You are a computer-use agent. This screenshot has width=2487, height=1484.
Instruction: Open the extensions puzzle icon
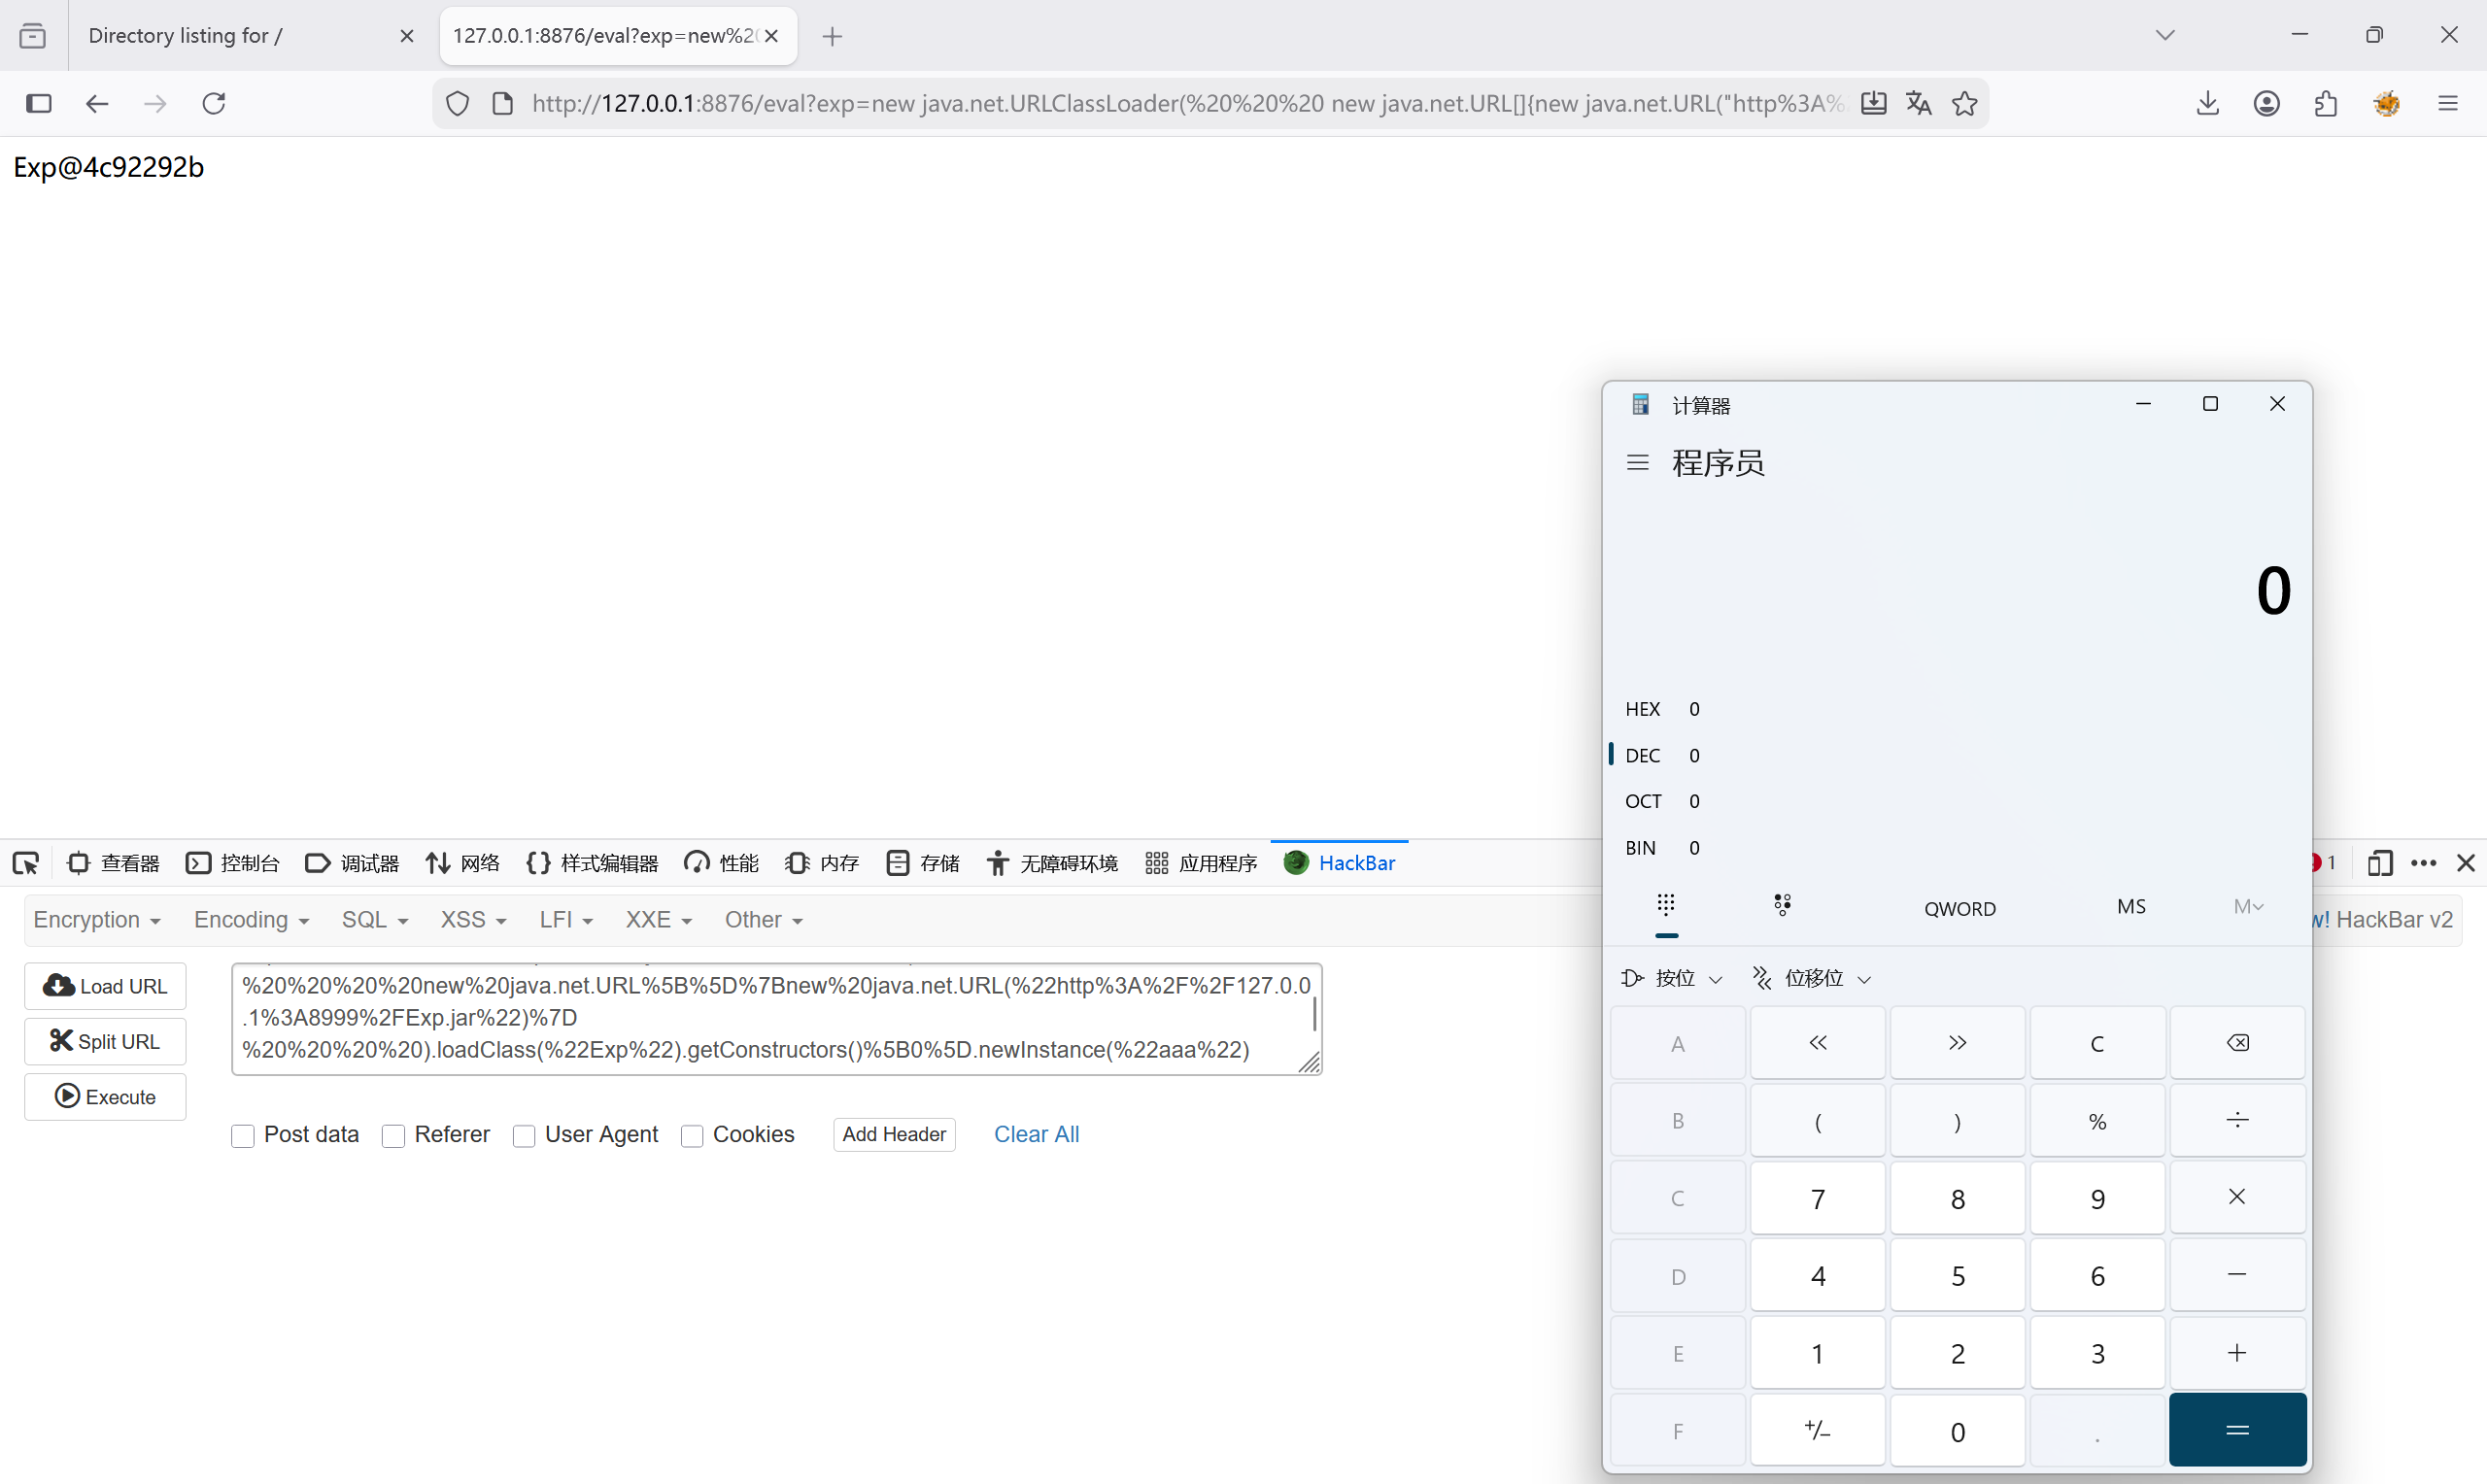click(2326, 103)
